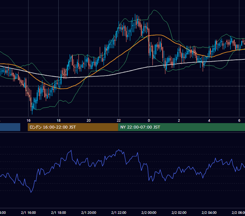
Task: Click the 20 hour label on price chart axis
Action: tap(89, 120)
